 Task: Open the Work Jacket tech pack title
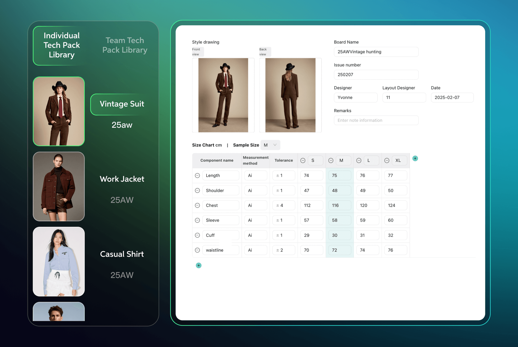coord(122,179)
